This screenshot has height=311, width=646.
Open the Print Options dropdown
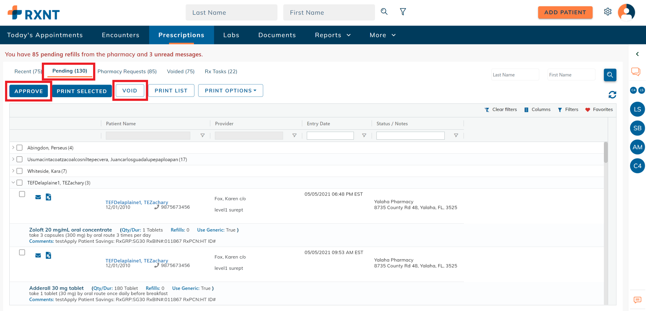point(230,90)
